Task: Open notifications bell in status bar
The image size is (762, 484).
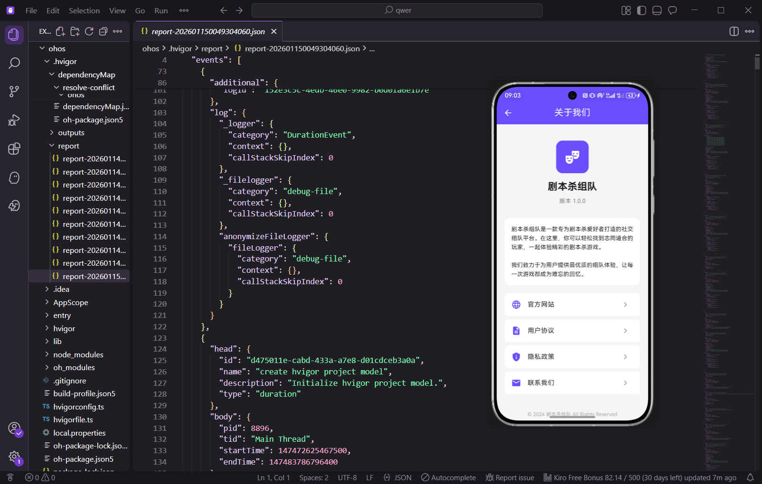Action: pyautogui.click(x=750, y=477)
